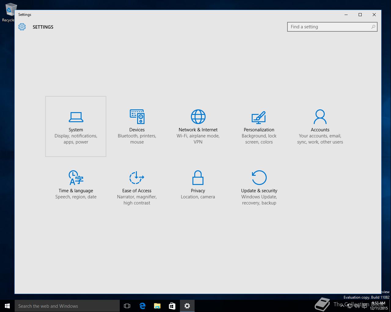The height and width of the screenshot is (312, 391).
Task: Launch Microsoft Edge from the taskbar
Action: [x=142, y=306]
